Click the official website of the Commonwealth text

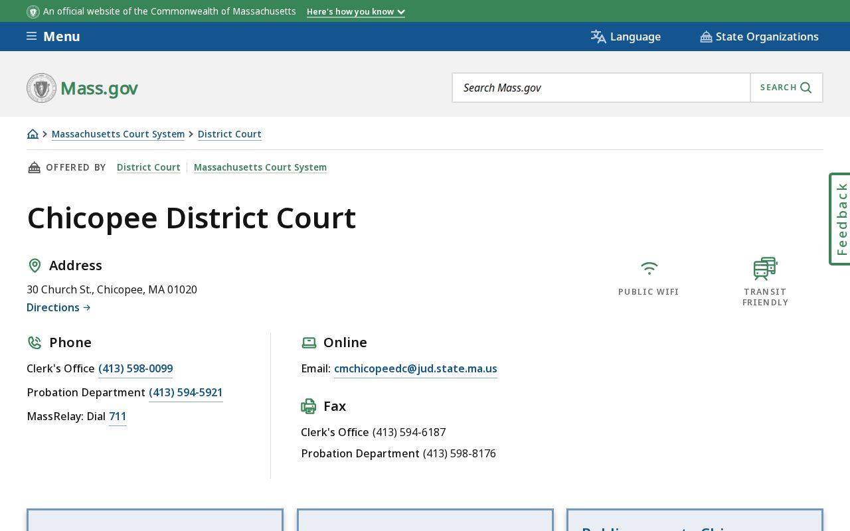pyautogui.click(x=169, y=11)
